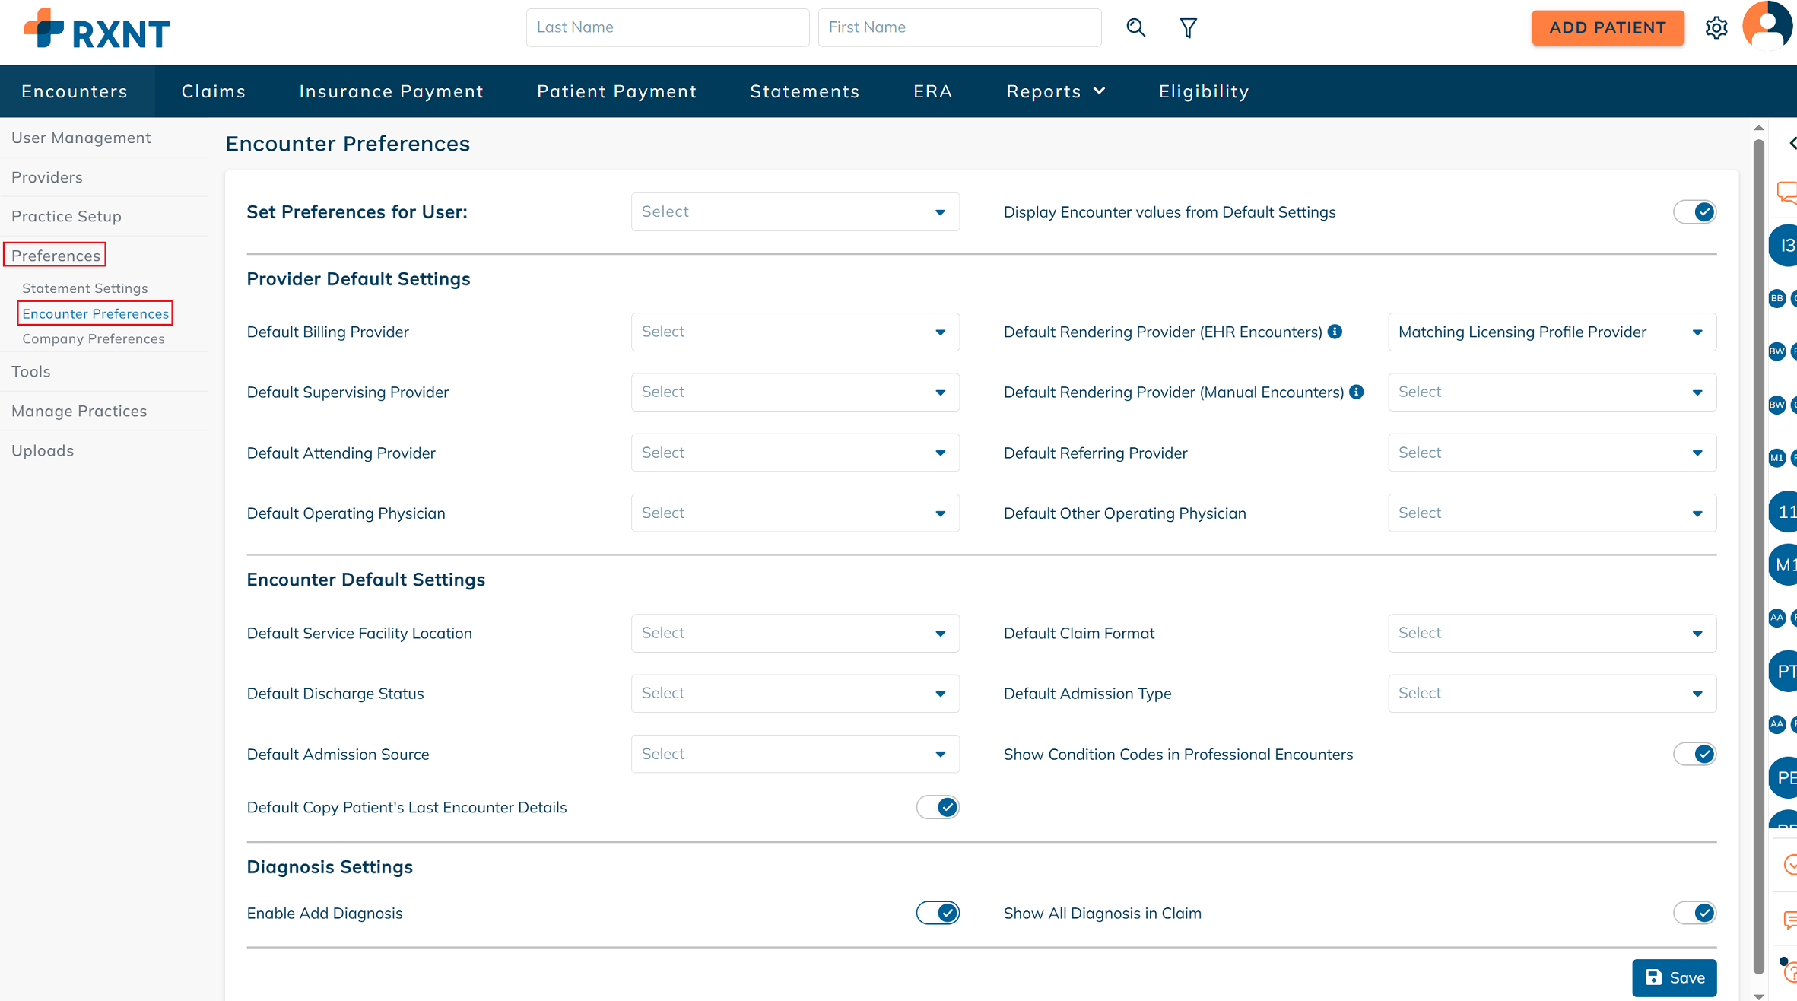Open the Default Claim Format dropdown
Screen dimensions: 1797x1001
click(1551, 633)
